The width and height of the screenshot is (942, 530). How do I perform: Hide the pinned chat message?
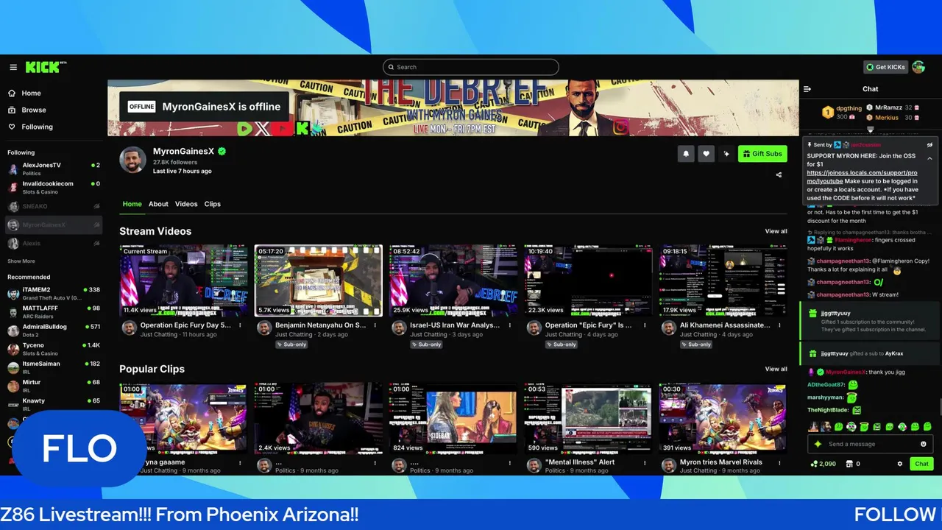[929, 145]
